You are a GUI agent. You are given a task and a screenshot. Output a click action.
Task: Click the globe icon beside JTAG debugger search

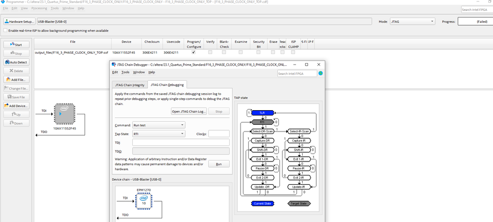click(x=320, y=73)
